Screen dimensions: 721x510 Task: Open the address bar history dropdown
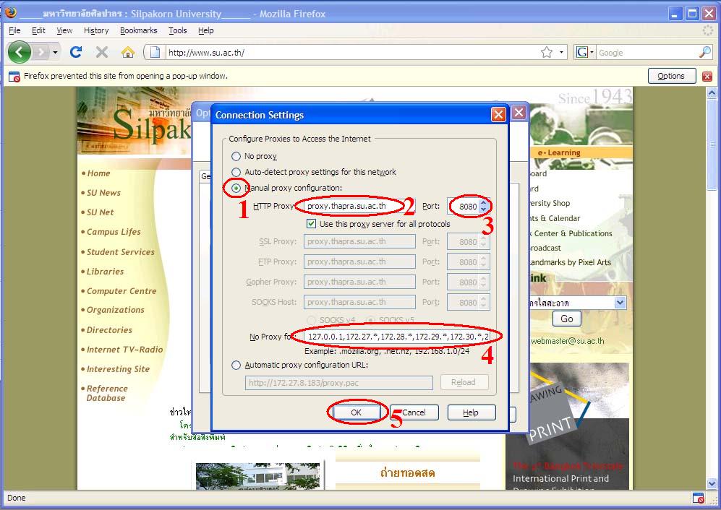click(x=561, y=53)
